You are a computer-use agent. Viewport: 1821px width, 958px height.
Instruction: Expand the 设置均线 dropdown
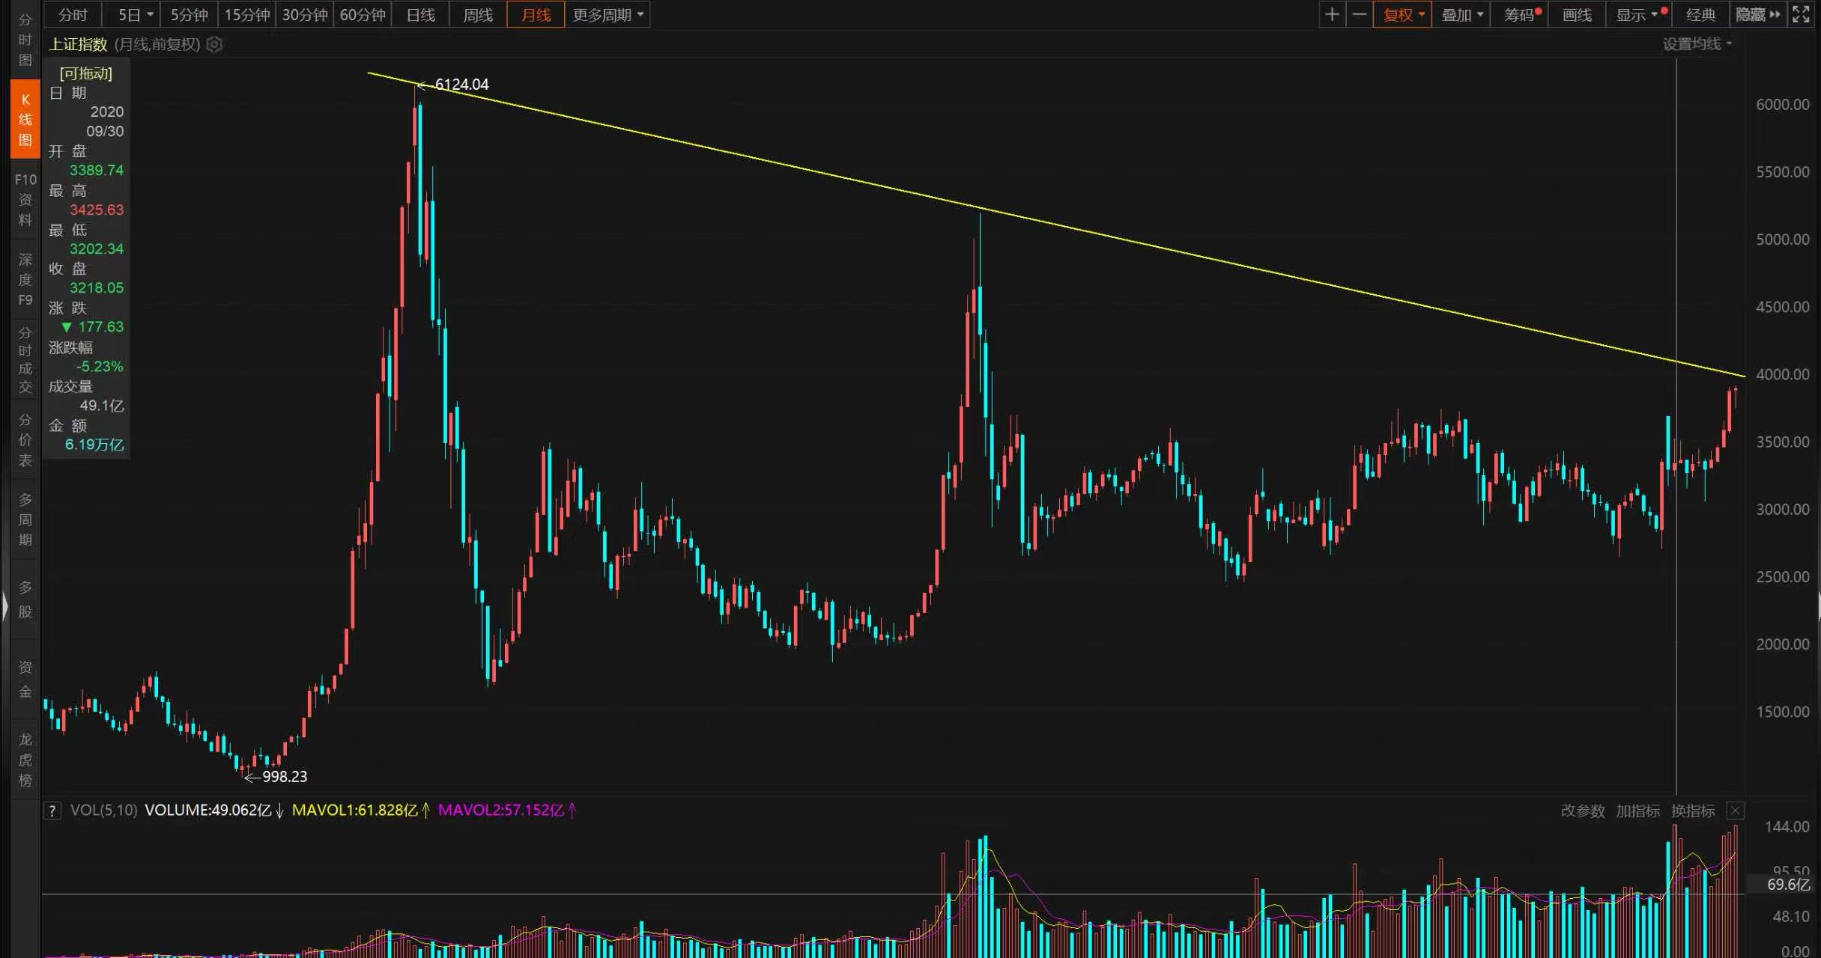click(1697, 44)
